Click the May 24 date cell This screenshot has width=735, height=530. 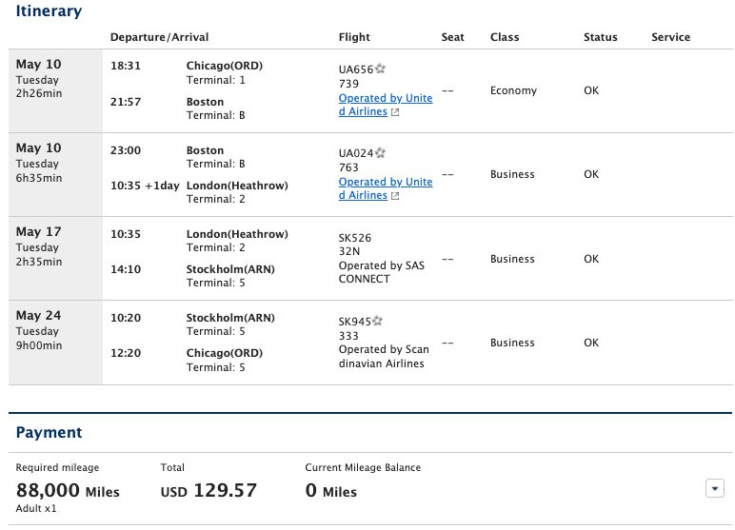point(38,316)
